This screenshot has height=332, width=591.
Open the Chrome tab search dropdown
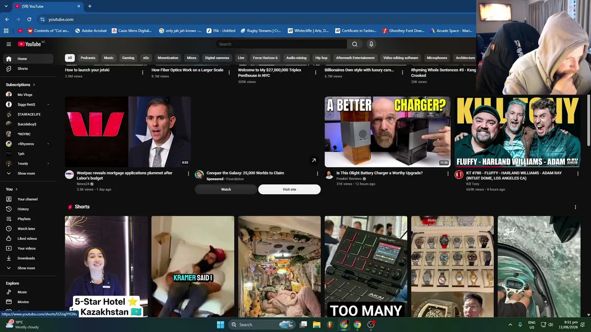tap(6, 6)
